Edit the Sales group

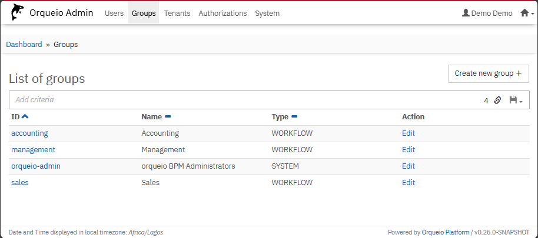pos(409,183)
